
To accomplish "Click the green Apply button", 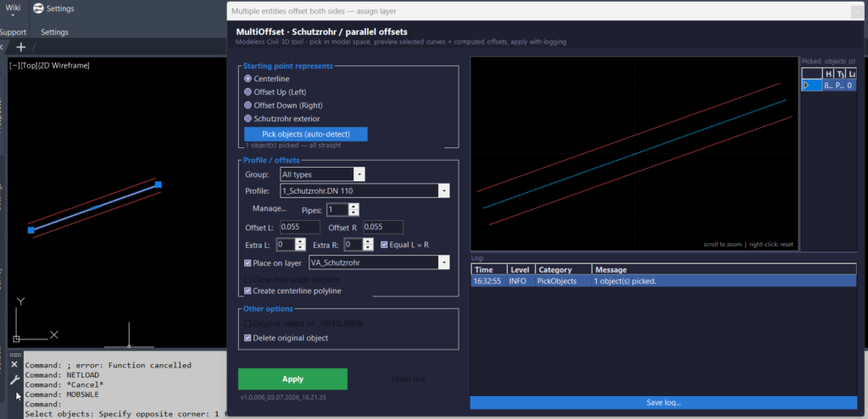I will [292, 379].
